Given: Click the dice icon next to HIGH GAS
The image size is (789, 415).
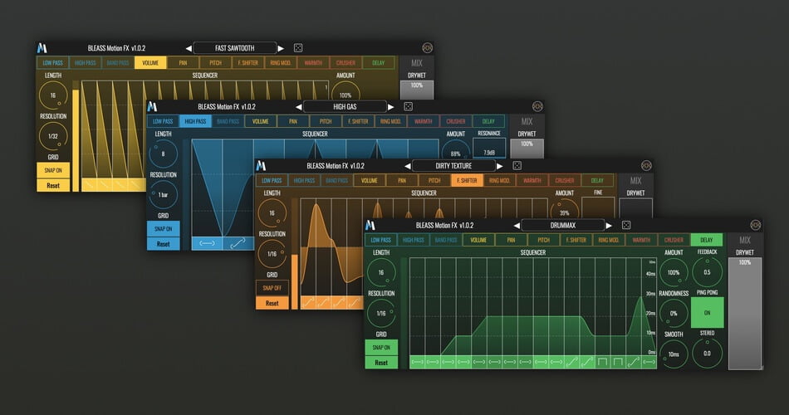Looking at the screenshot, I should [408, 106].
